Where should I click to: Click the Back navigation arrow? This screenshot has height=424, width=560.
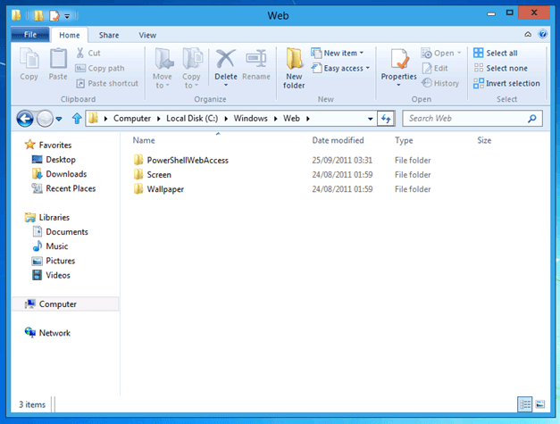tap(26, 119)
